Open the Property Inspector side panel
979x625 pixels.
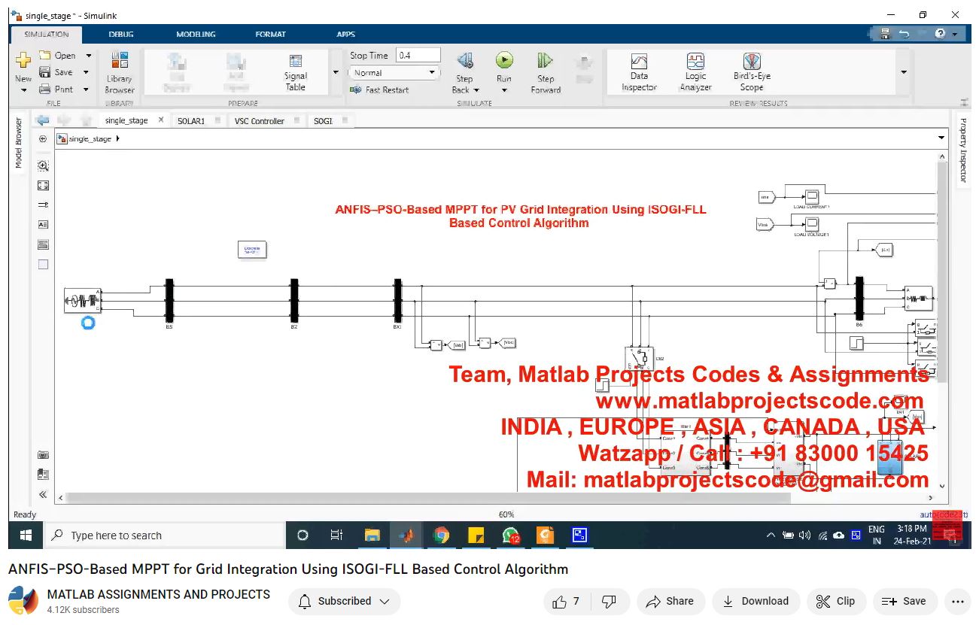[x=962, y=150]
